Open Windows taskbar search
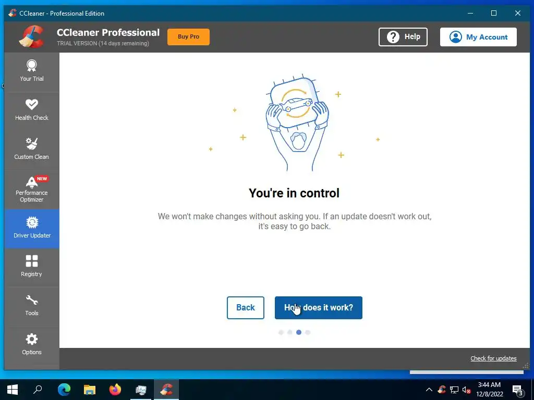This screenshot has height=400, width=534. 38,390
